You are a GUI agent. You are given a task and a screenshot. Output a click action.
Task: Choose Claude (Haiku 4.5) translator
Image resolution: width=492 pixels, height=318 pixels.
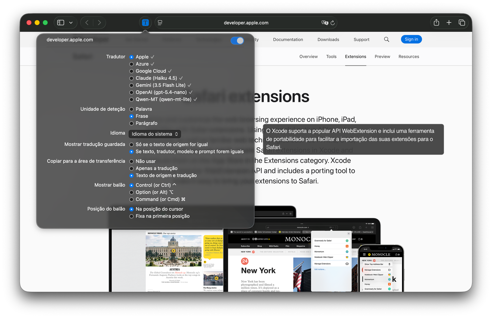coord(132,78)
